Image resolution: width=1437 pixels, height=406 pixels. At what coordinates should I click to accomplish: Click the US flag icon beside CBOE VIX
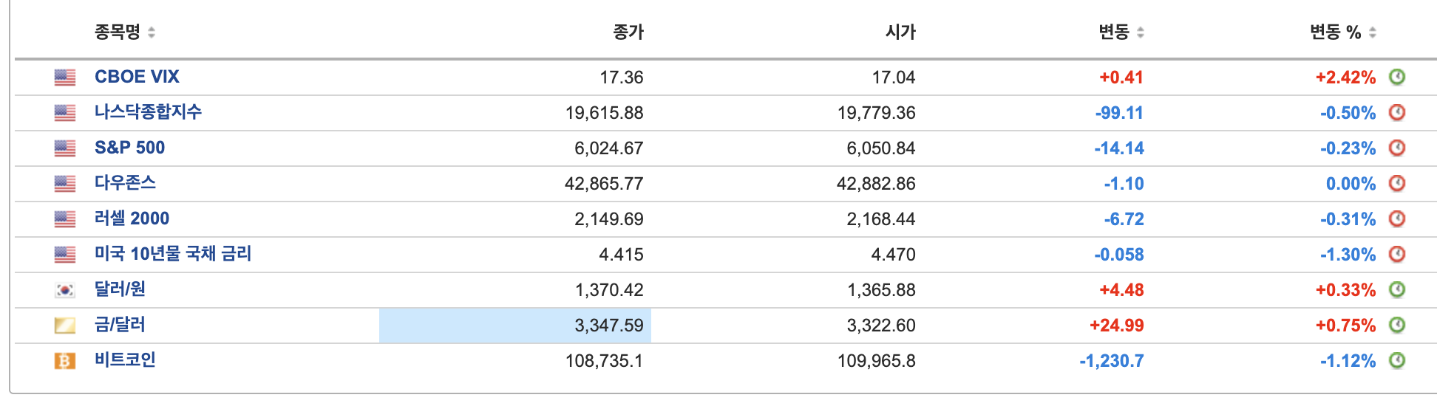click(65, 78)
